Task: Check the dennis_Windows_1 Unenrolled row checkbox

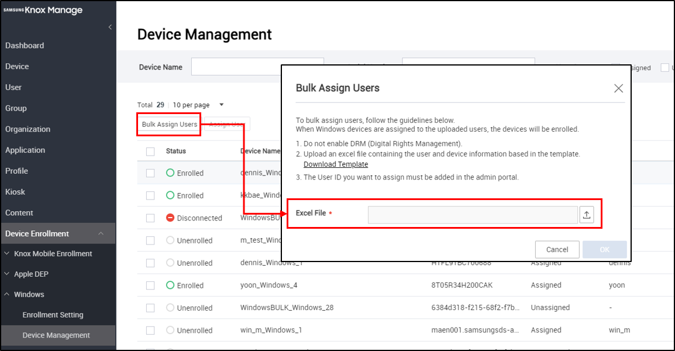Action: [x=150, y=263]
